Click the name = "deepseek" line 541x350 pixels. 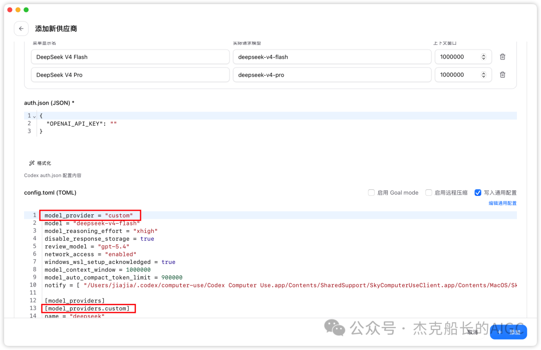tap(75, 315)
